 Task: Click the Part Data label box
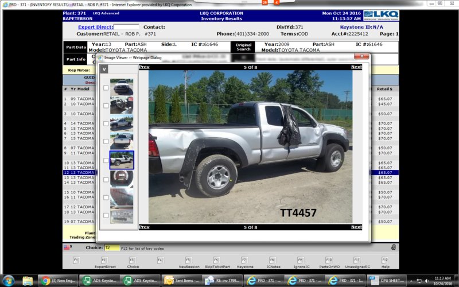click(x=76, y=47)
